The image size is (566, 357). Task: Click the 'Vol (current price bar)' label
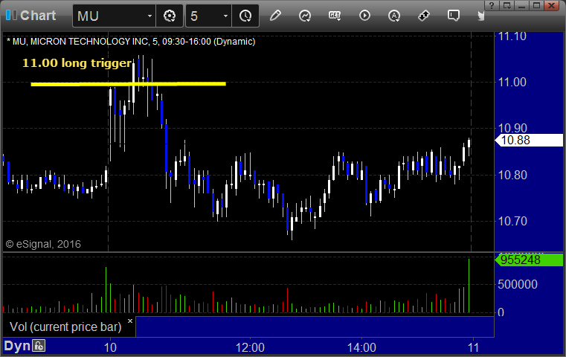tap(65, 327)
